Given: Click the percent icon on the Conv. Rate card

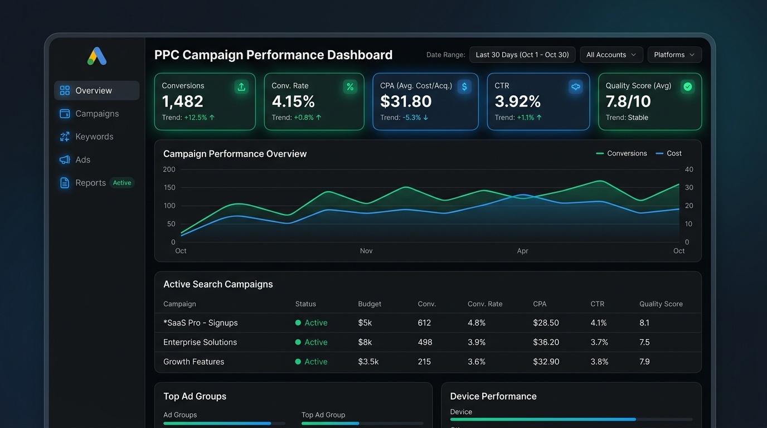Looking at the screenshot, I should pyautogui.click(x=350, y=86).
